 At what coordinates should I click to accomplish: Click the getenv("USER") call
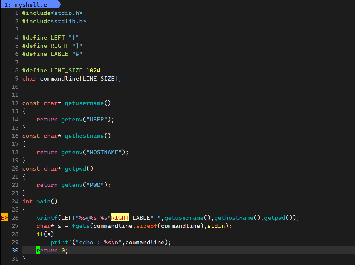pos(86,120)
